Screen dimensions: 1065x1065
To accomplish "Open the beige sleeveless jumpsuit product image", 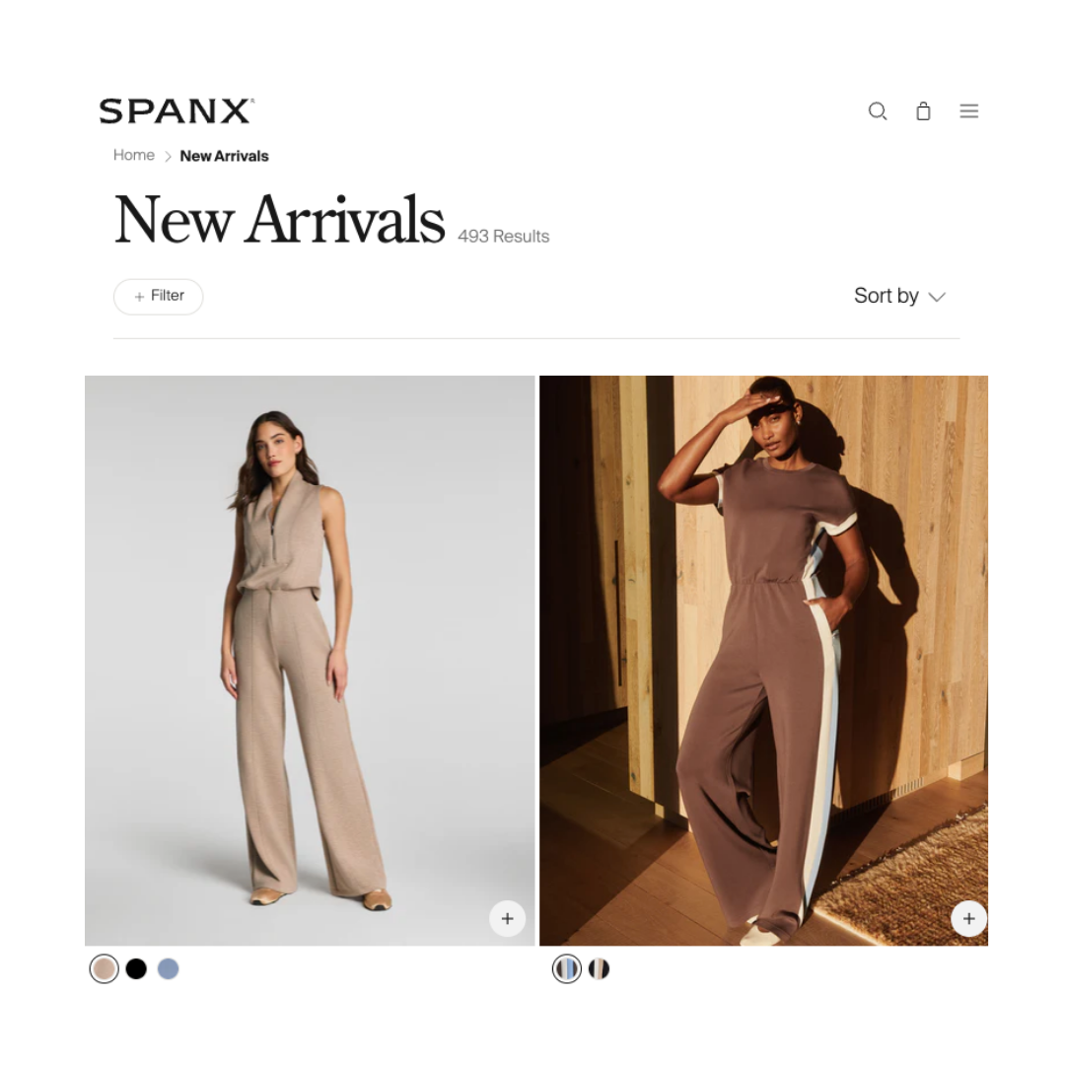I will point(310,660).
